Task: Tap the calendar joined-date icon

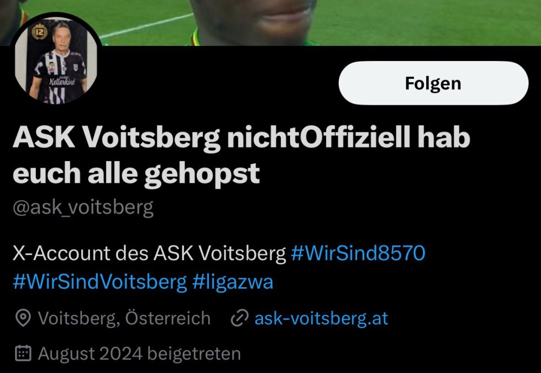Action: (x=23, y=354)
